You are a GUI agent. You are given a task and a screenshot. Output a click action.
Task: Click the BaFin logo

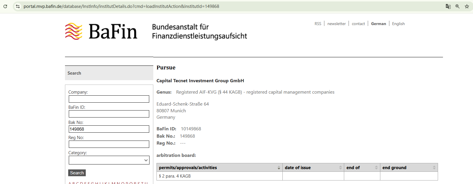(x=101, y=31)
